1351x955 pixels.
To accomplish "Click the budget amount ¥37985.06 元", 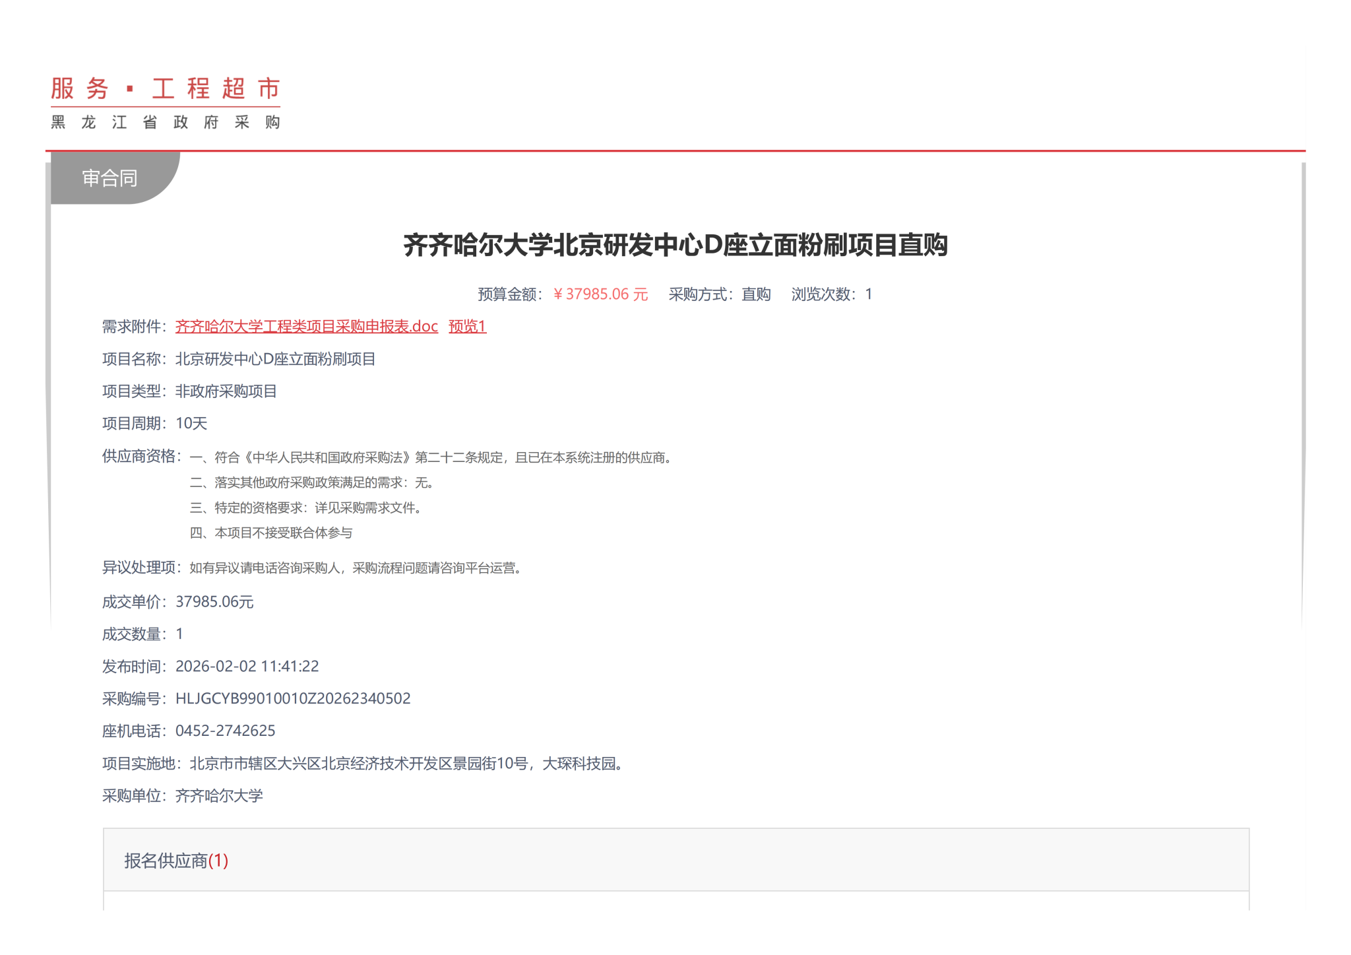I will tap(600, 294).
